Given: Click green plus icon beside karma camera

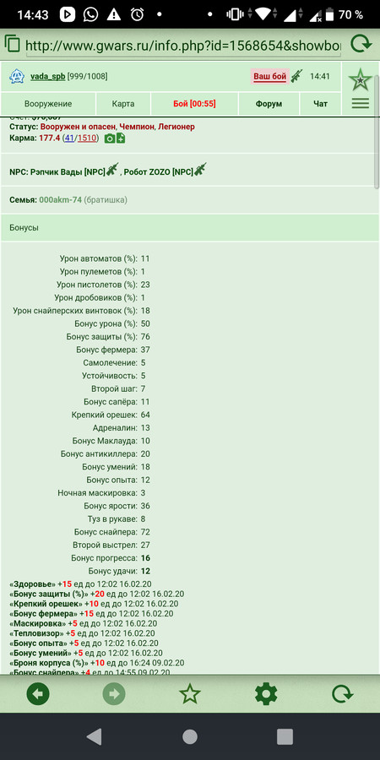Looking at the screenshot, I should coord(120,138).
